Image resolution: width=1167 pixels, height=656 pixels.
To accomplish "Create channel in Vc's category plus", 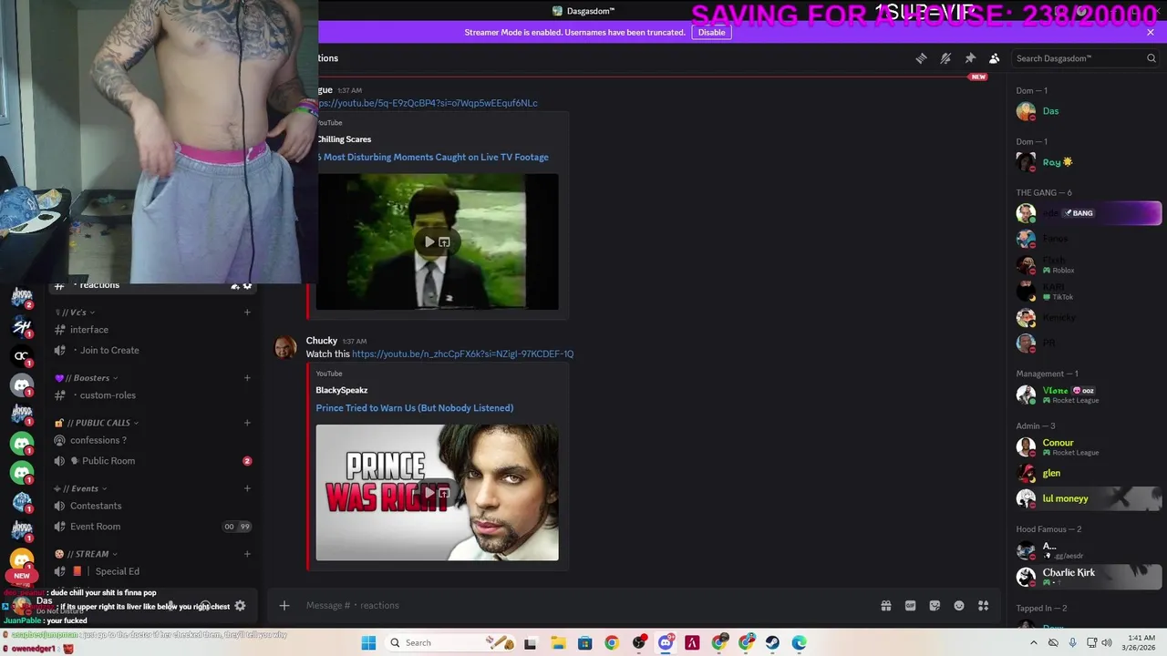I will [247, 313].
